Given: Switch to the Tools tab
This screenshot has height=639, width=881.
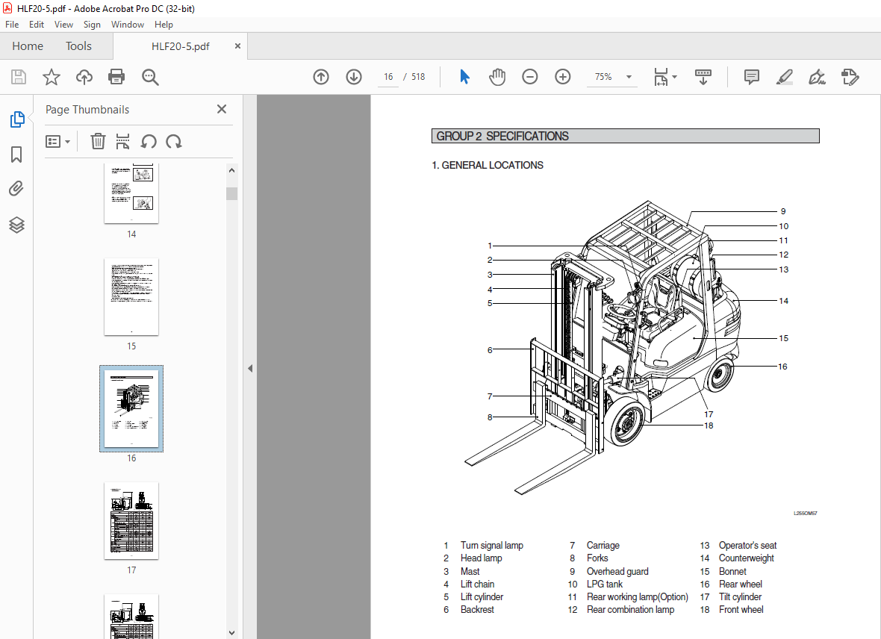Looking at the screenshot, I should click(78, 46).
